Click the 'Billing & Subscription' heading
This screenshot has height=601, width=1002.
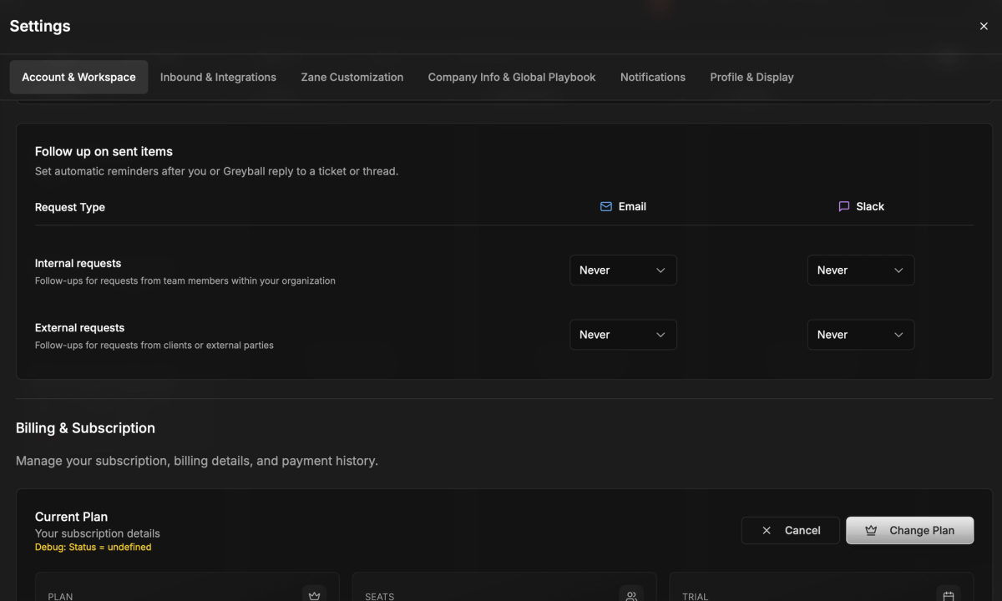click(85, 427)
